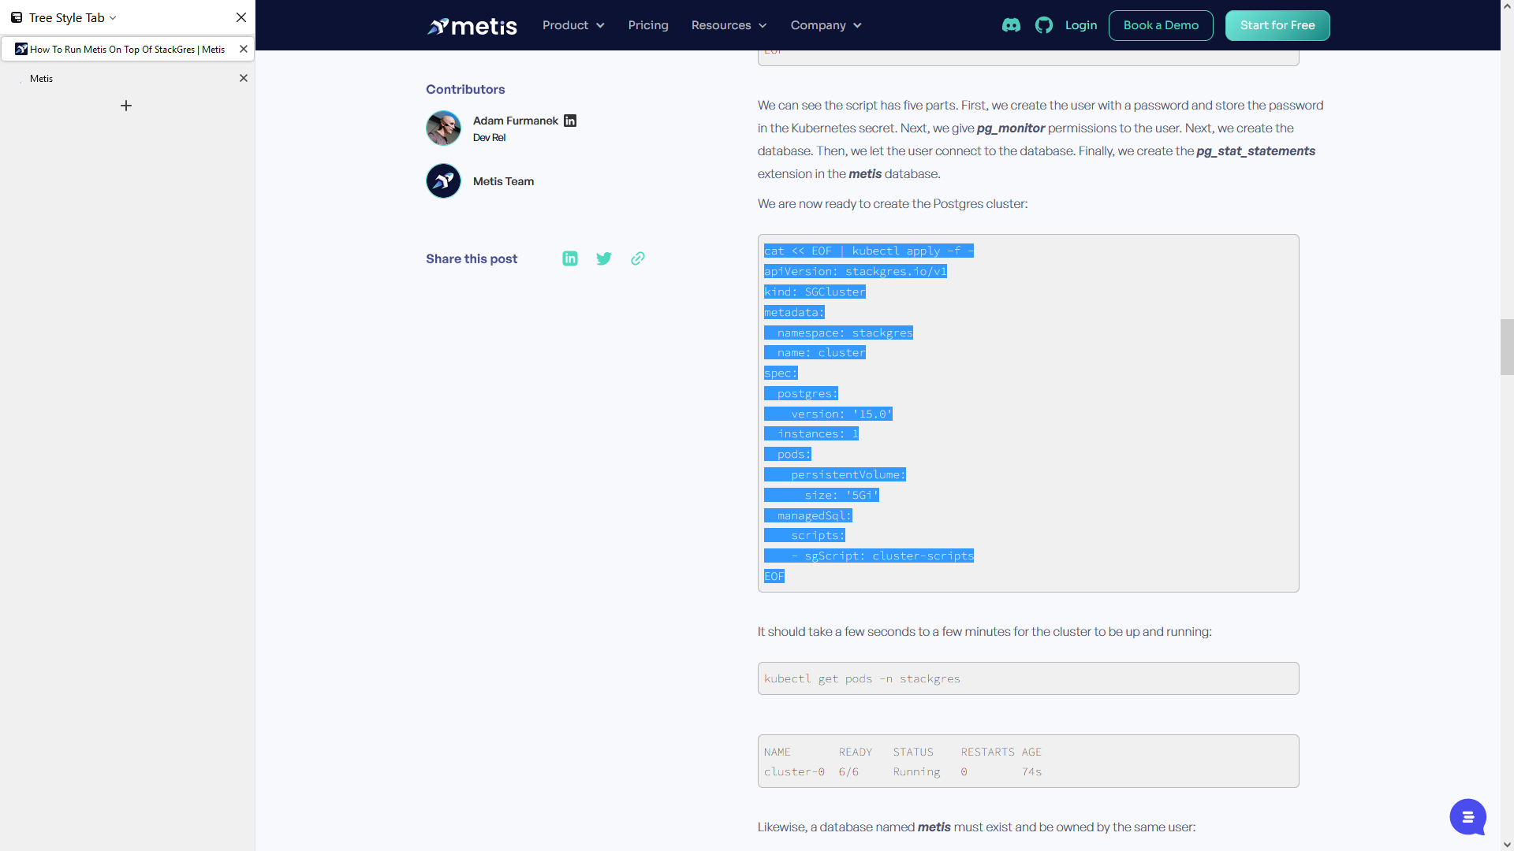Click the Tree Style Tab sidebar icon

tap(17, 17)
